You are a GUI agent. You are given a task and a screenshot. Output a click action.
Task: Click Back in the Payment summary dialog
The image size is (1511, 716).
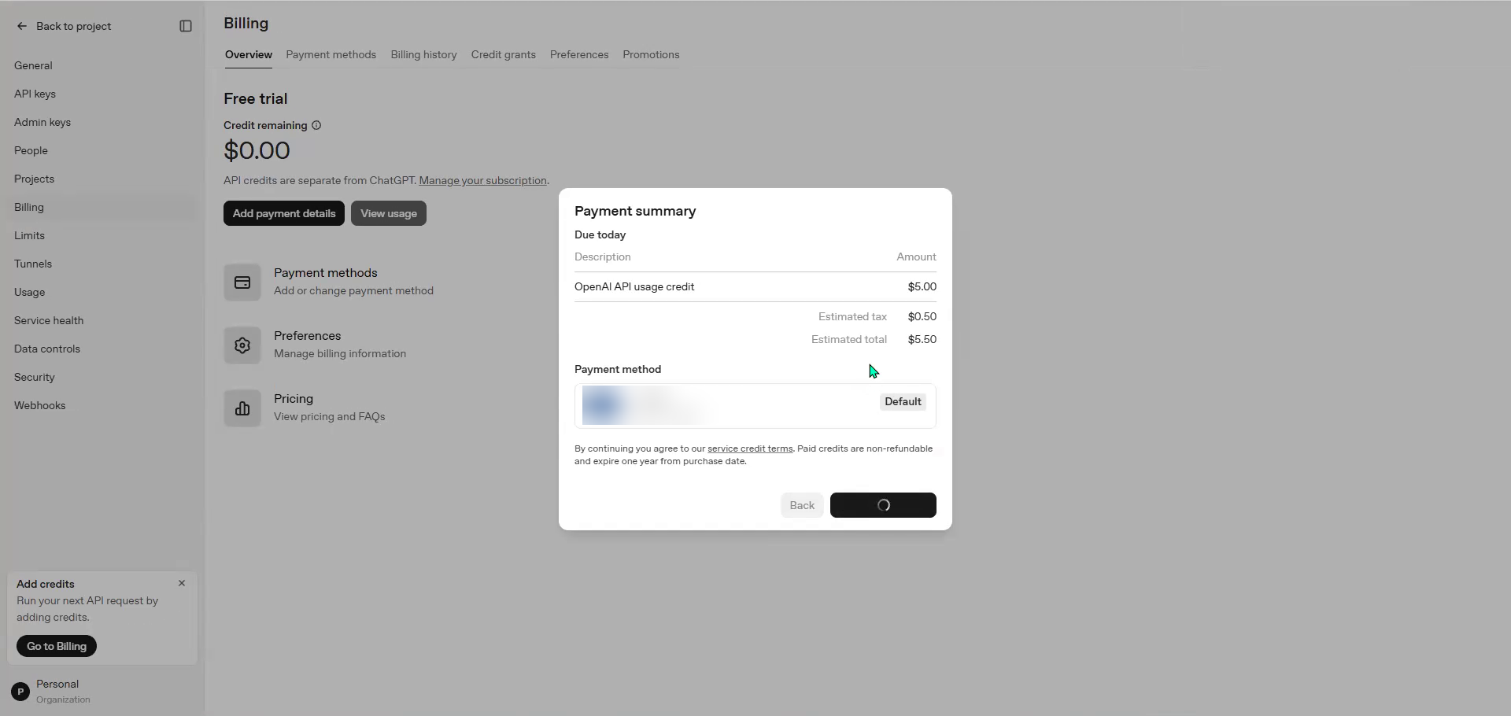click(x=802, y=505)
